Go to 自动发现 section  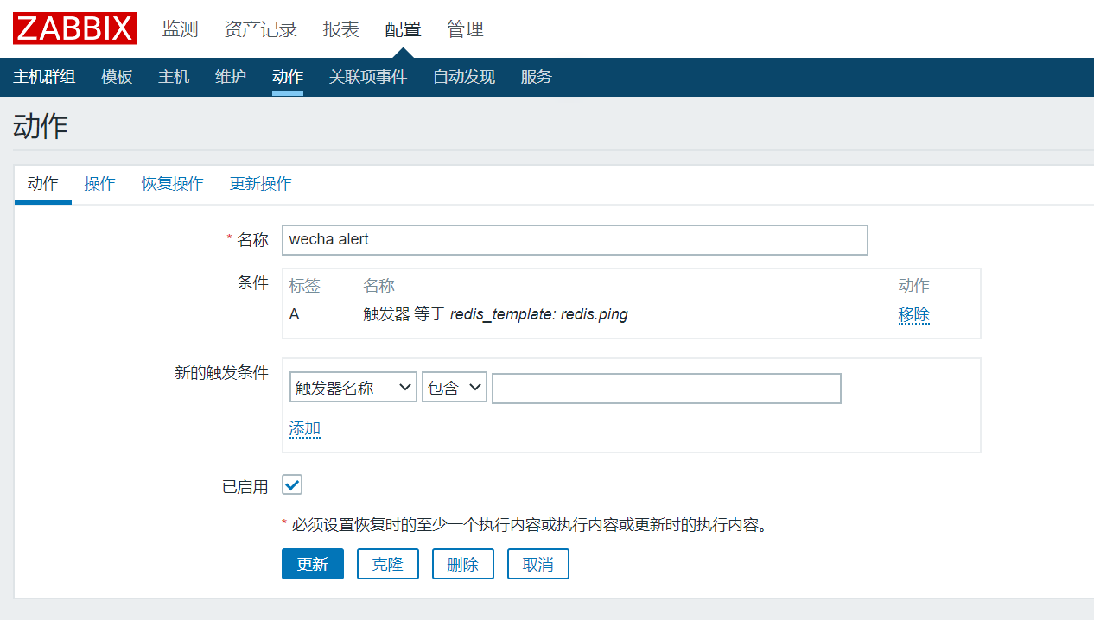tap(464, 77)
